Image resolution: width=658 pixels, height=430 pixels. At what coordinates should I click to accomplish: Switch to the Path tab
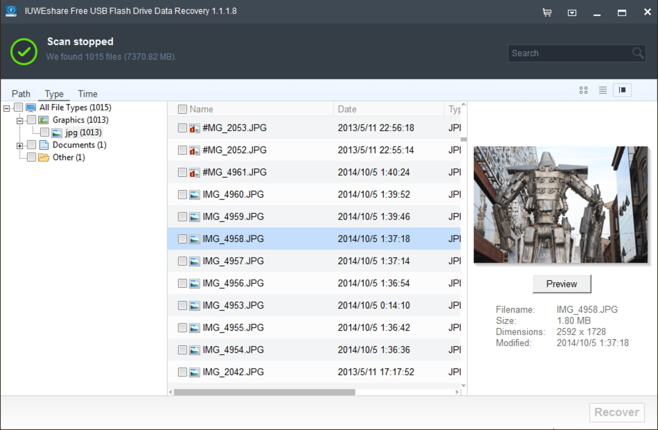[21, 93]
